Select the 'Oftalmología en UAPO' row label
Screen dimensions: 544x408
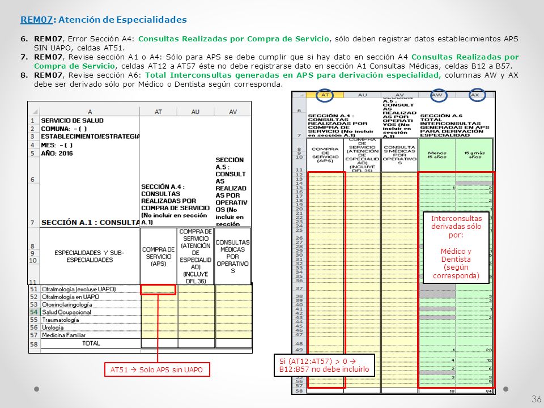(x=70, y=297)
